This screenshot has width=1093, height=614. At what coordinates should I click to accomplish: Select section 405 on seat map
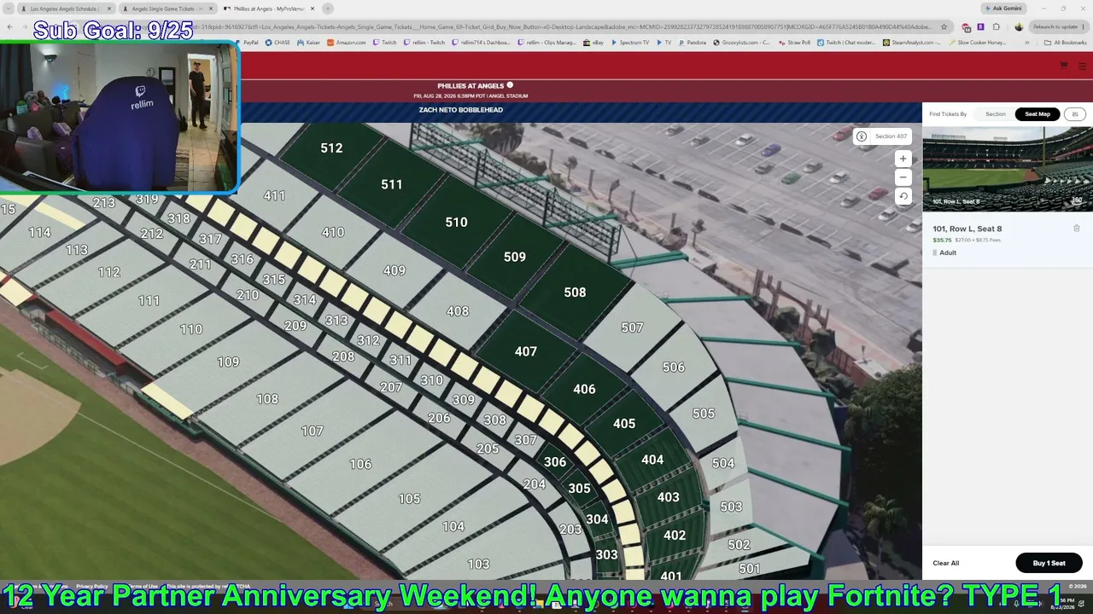tap(624, 424)
